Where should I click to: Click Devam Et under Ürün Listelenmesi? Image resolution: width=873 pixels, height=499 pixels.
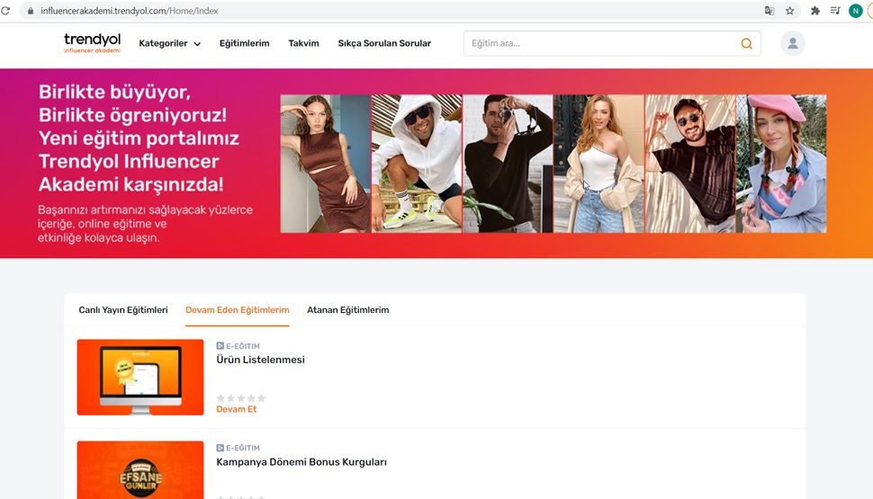coord(236,409)
